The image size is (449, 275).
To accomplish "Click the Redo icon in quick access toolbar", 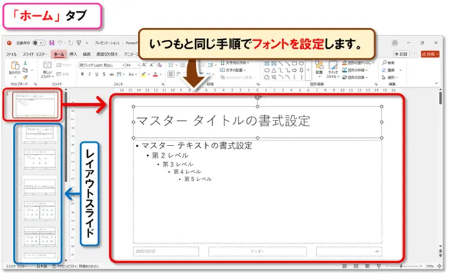I will click(x=71, y=43).
